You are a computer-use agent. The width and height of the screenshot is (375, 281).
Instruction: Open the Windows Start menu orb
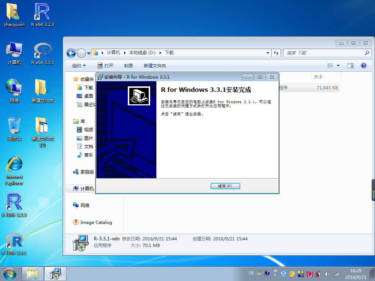pos(10,274)
